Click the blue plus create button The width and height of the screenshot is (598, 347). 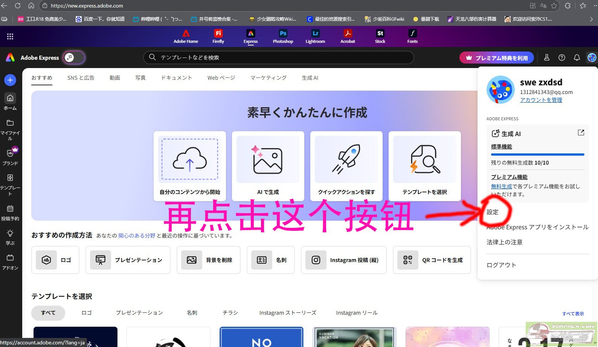tap(10, 80)
